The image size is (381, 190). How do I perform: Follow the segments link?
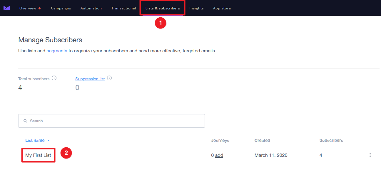click(x=57, y=51)
